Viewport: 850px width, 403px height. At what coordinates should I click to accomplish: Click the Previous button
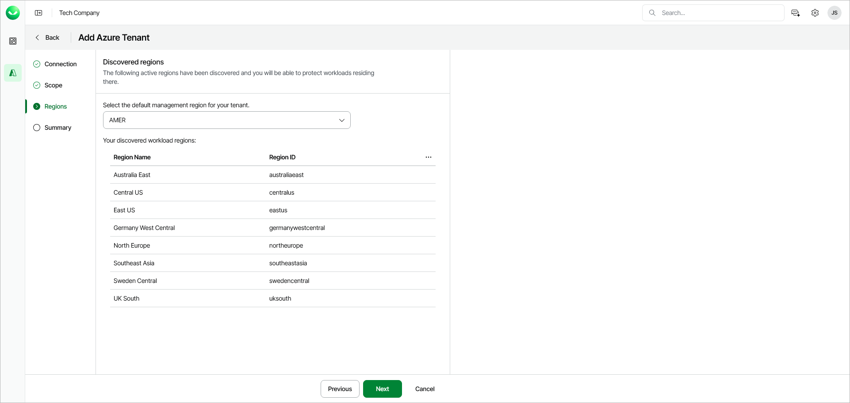[x=340, y=389]
